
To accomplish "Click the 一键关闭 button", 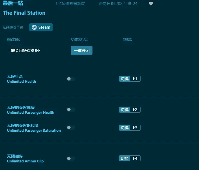I will [x=82, y=50].
